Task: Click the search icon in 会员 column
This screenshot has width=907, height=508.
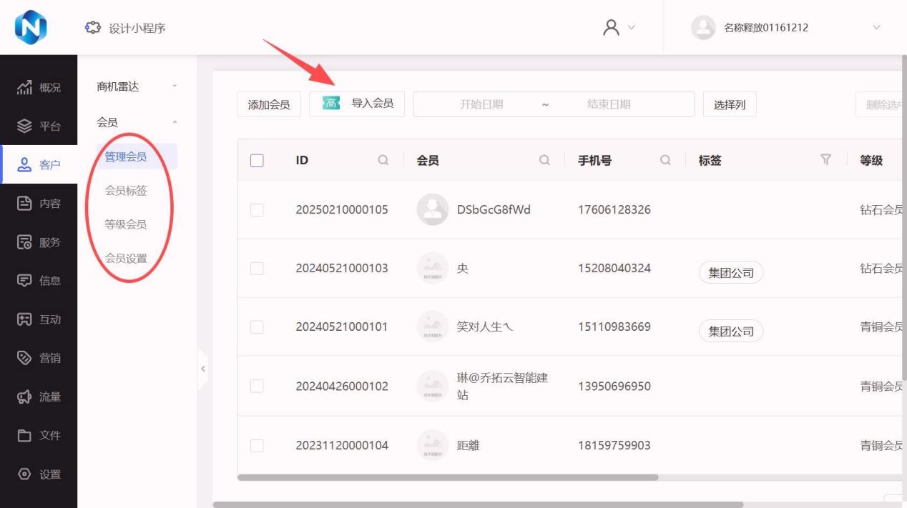Action: click(544, 160)
